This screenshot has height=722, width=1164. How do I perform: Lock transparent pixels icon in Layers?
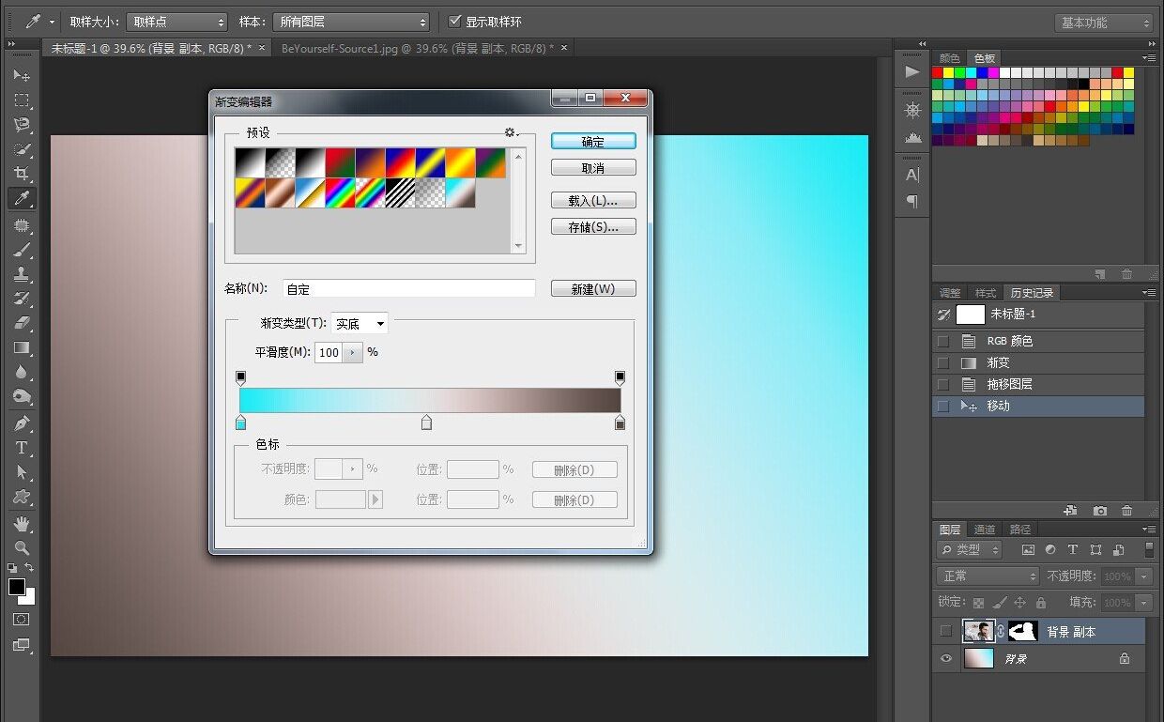coord(979,603)
